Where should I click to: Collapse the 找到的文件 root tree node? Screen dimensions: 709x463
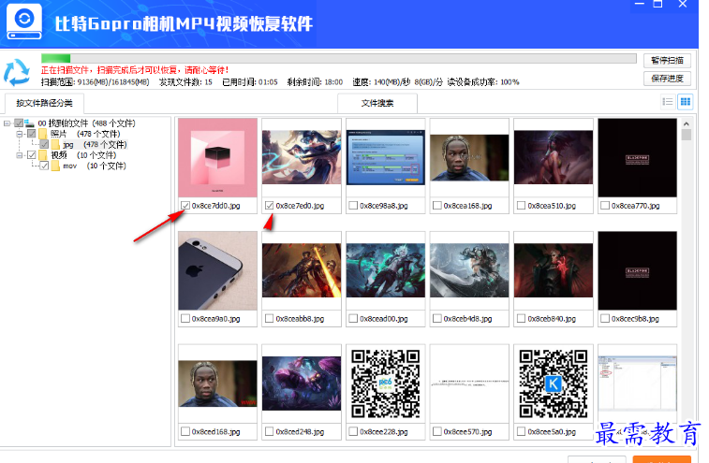pos(7,123)
